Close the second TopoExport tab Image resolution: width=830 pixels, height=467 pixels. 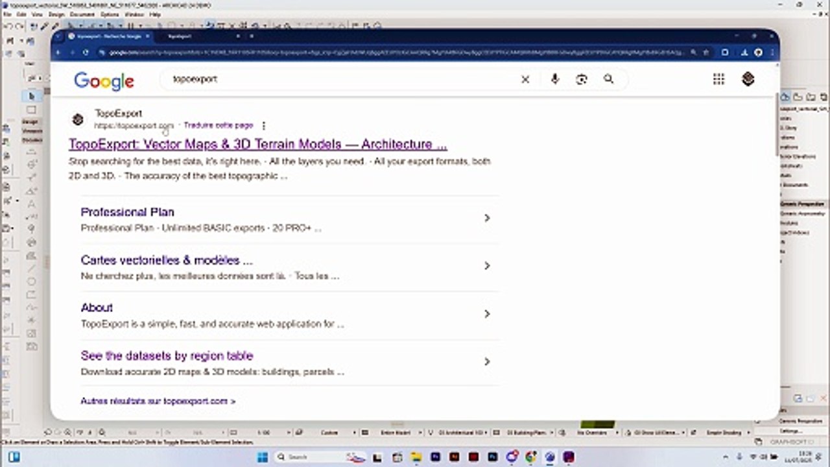(239, 36)
